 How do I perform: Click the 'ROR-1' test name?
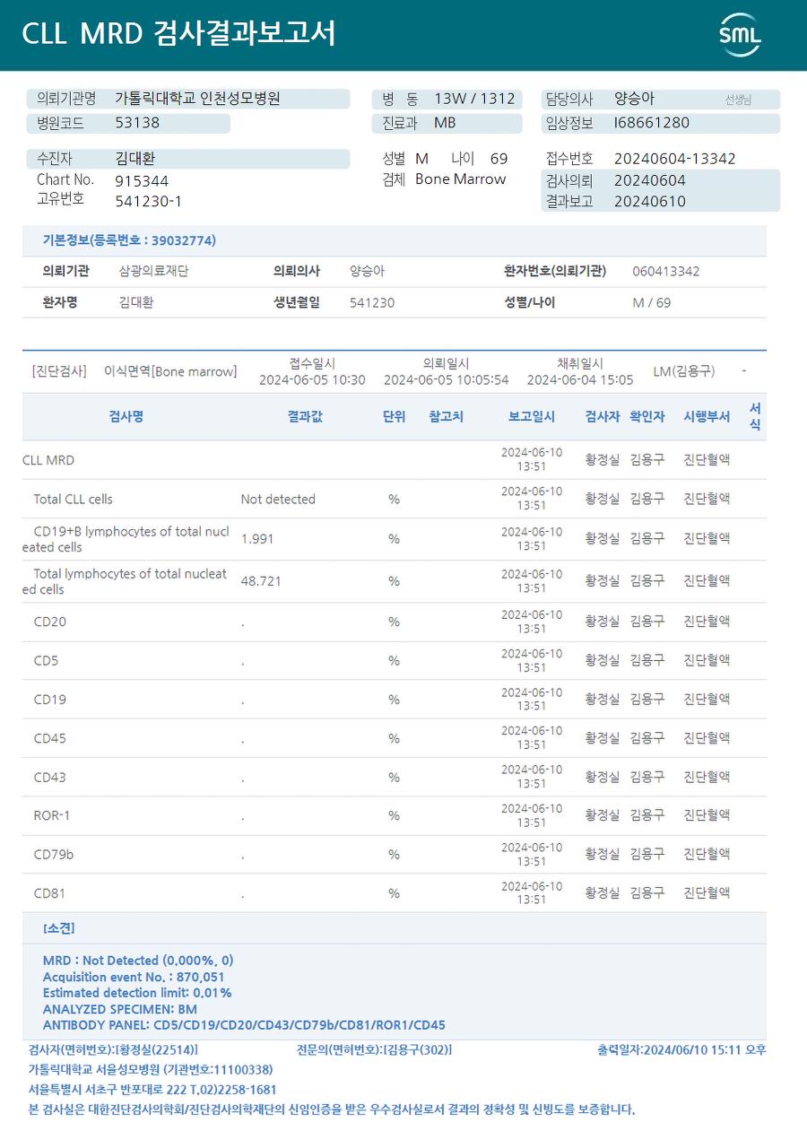[52, 815]
